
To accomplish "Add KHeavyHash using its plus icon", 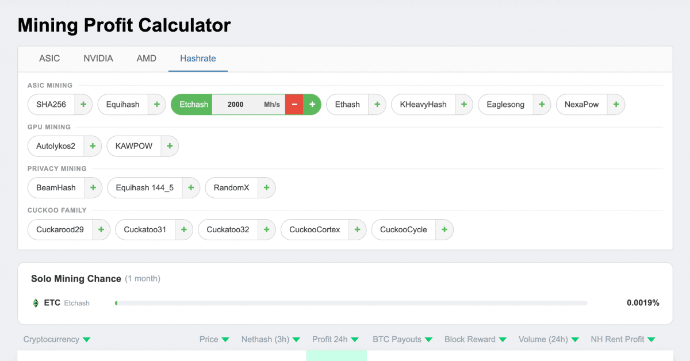I will [464, 105].
